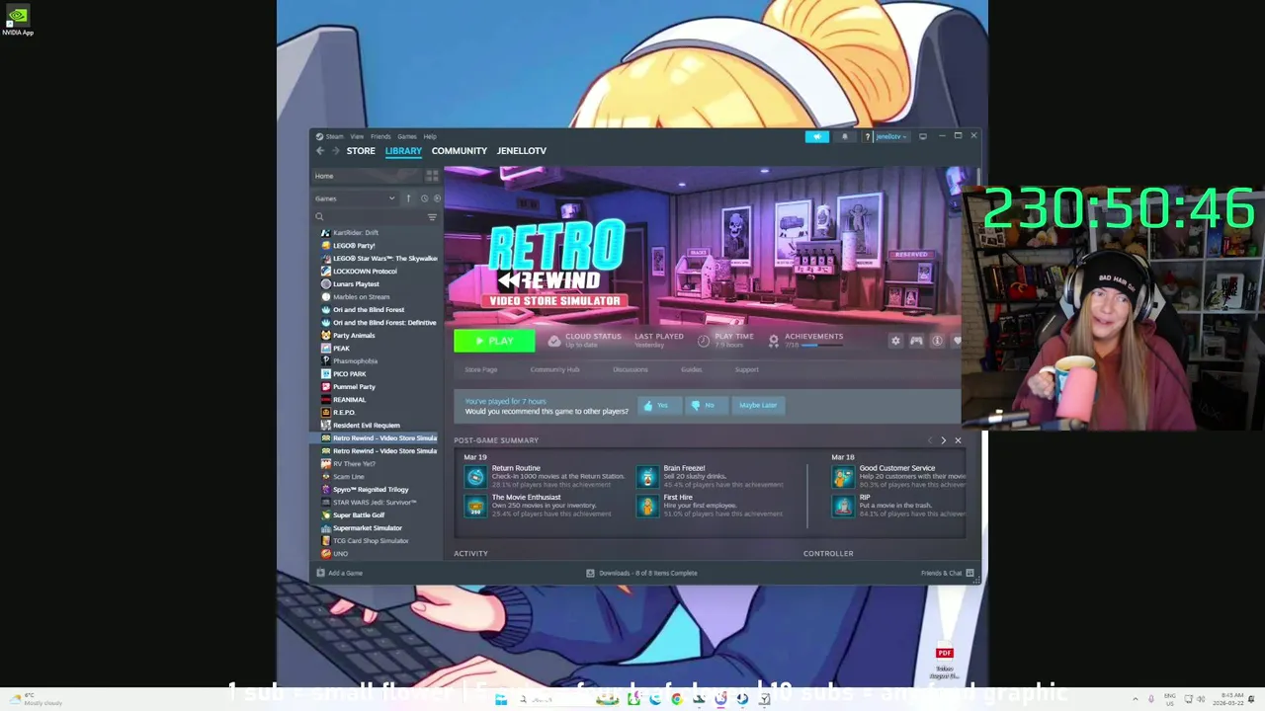Switch library Home to grid collections view
Viewport: 1265px width, 711px height.
[432, 176]
